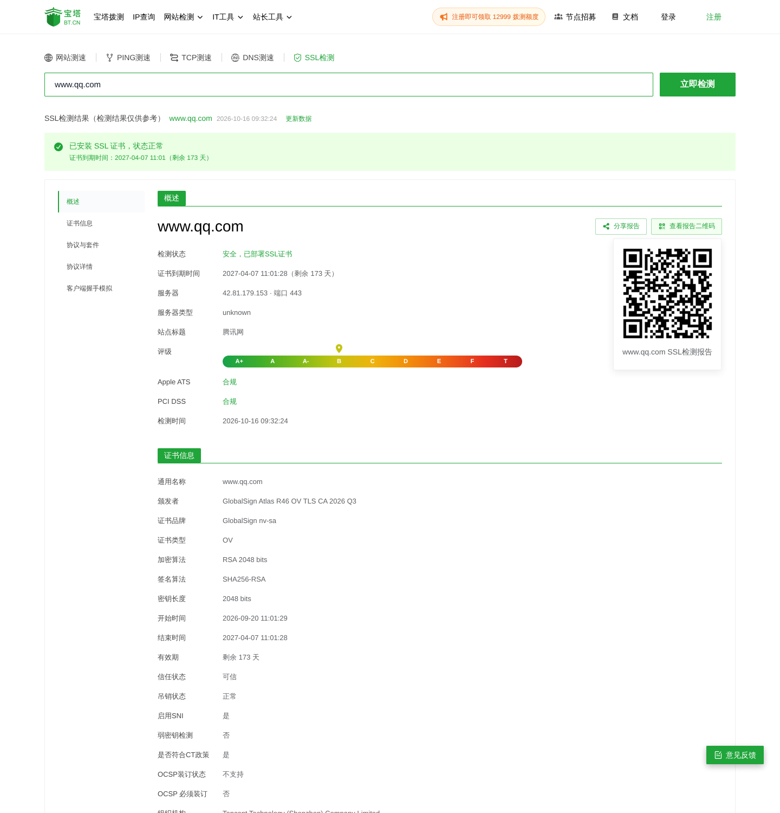The image size is (780, 813).
Task: Click the 更新数据 link
Action: [298, 119]
